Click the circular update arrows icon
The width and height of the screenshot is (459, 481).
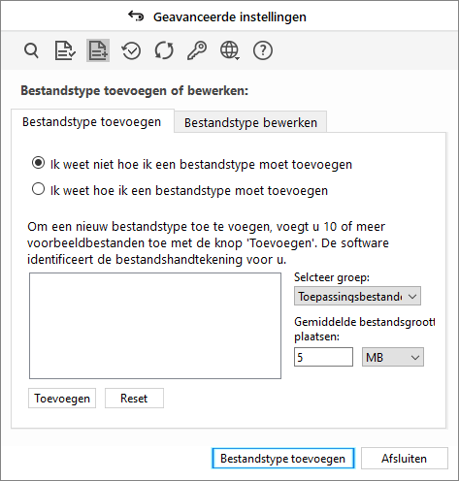click(164, 50)
